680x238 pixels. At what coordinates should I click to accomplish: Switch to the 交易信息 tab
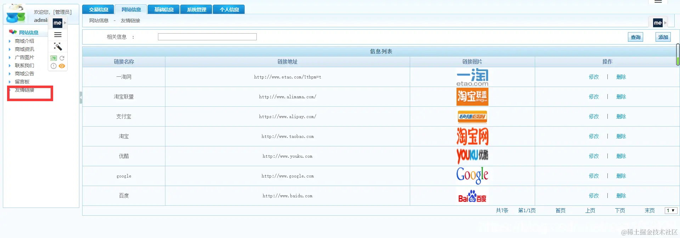pos(98,10)
